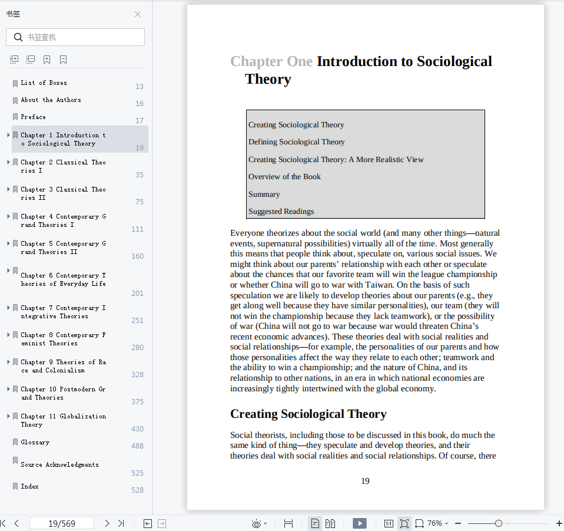Go to the first page
The image size is (564, 531).
point(3,523)
